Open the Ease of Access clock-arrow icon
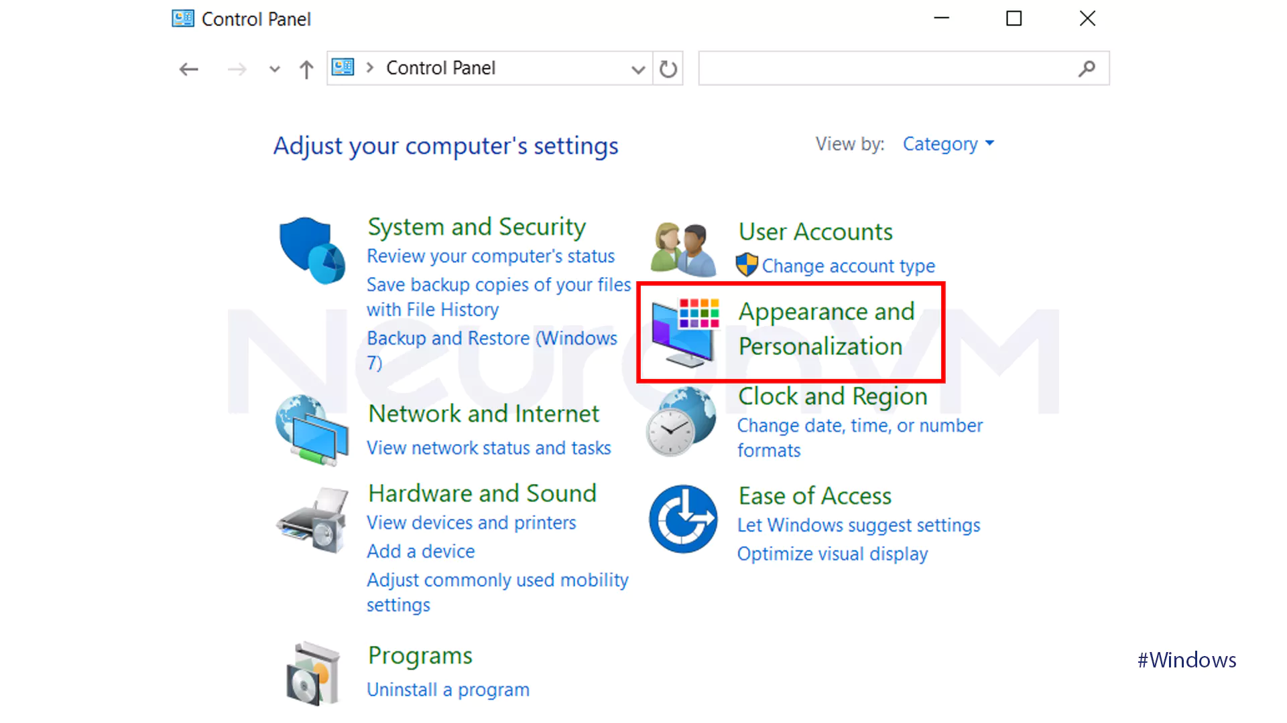This screenshot has width=1287, height=723. coord(682,519)
